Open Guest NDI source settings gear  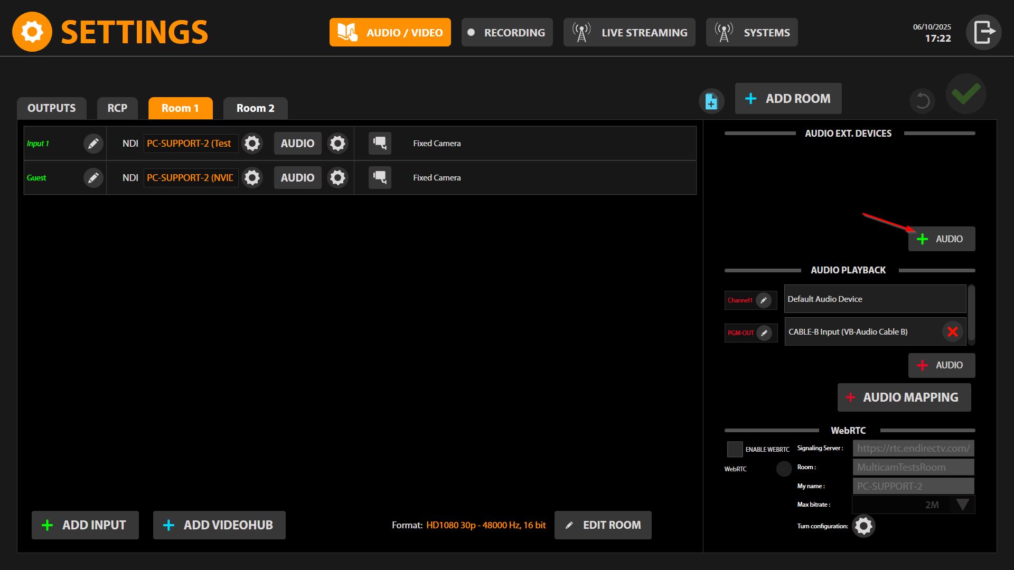(x=252, y=178)
